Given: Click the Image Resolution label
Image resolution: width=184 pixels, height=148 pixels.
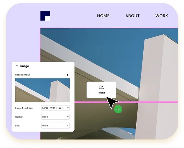Looking at the screenshot, I should tap(24, 108).
